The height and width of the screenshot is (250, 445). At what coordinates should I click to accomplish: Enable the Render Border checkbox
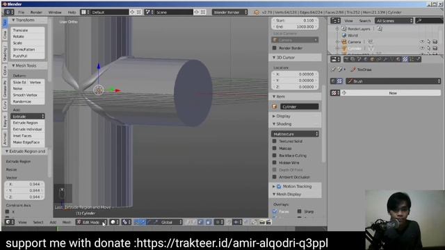pos(275,48)
